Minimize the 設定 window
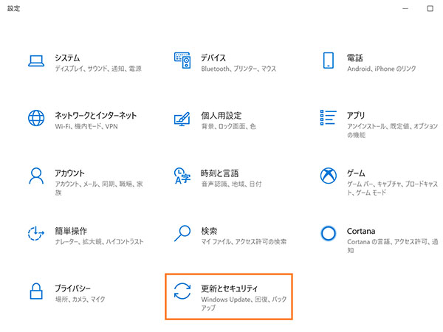Image resolution: width=443 pixels, height=332 pixels. point(405,8)
